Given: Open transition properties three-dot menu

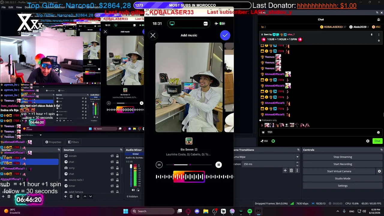Looking at the screenshot, I should [297, 171].
